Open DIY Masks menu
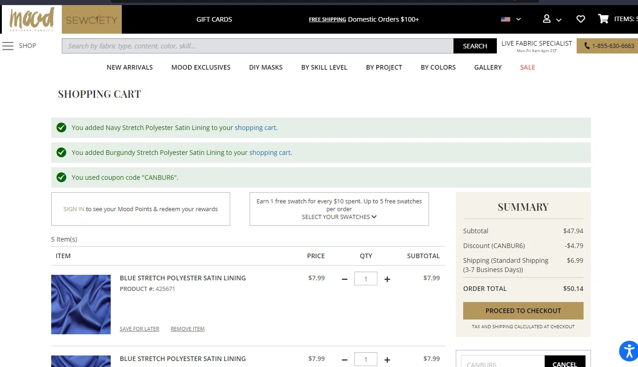 point(266,67)
